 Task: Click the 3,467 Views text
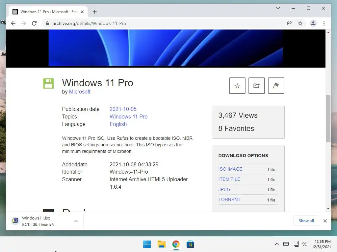tap(238, 115)
